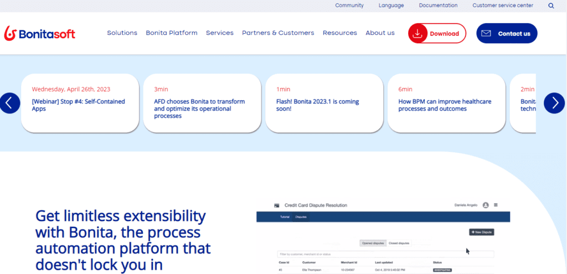Screen dimensions: 567x274
Task: Open the Bonita Platform menu
Action: [172, 33]
